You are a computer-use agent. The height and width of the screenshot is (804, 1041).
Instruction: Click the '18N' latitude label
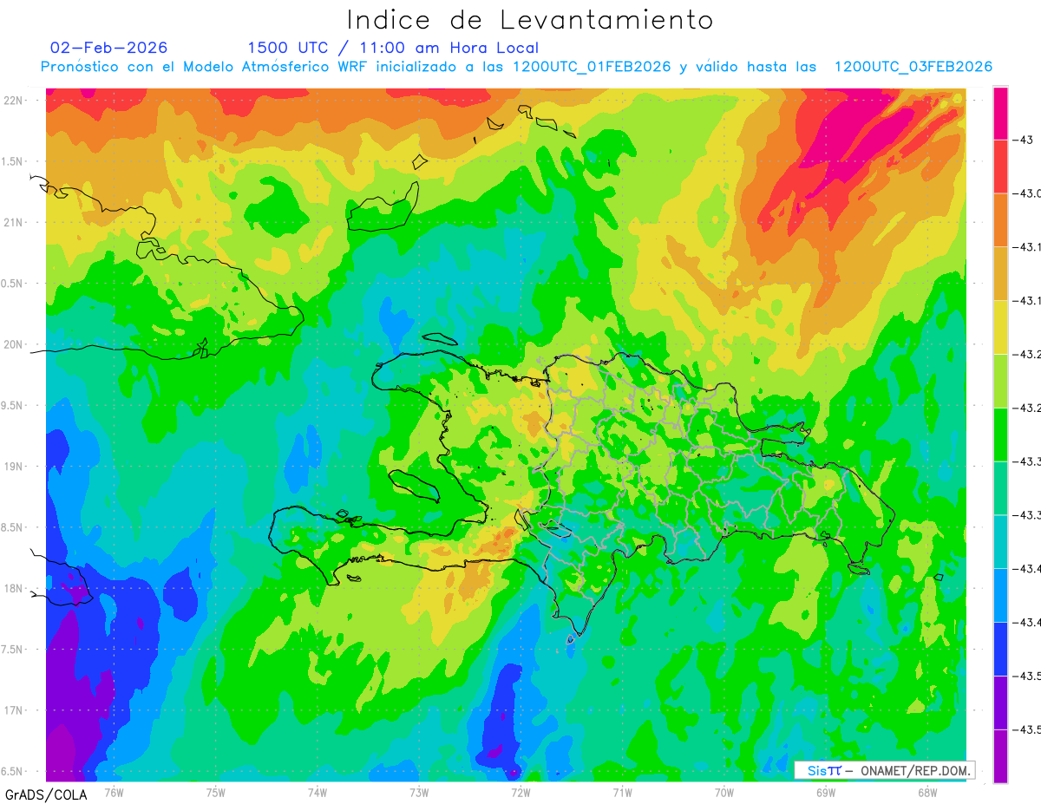coord(15,588)
